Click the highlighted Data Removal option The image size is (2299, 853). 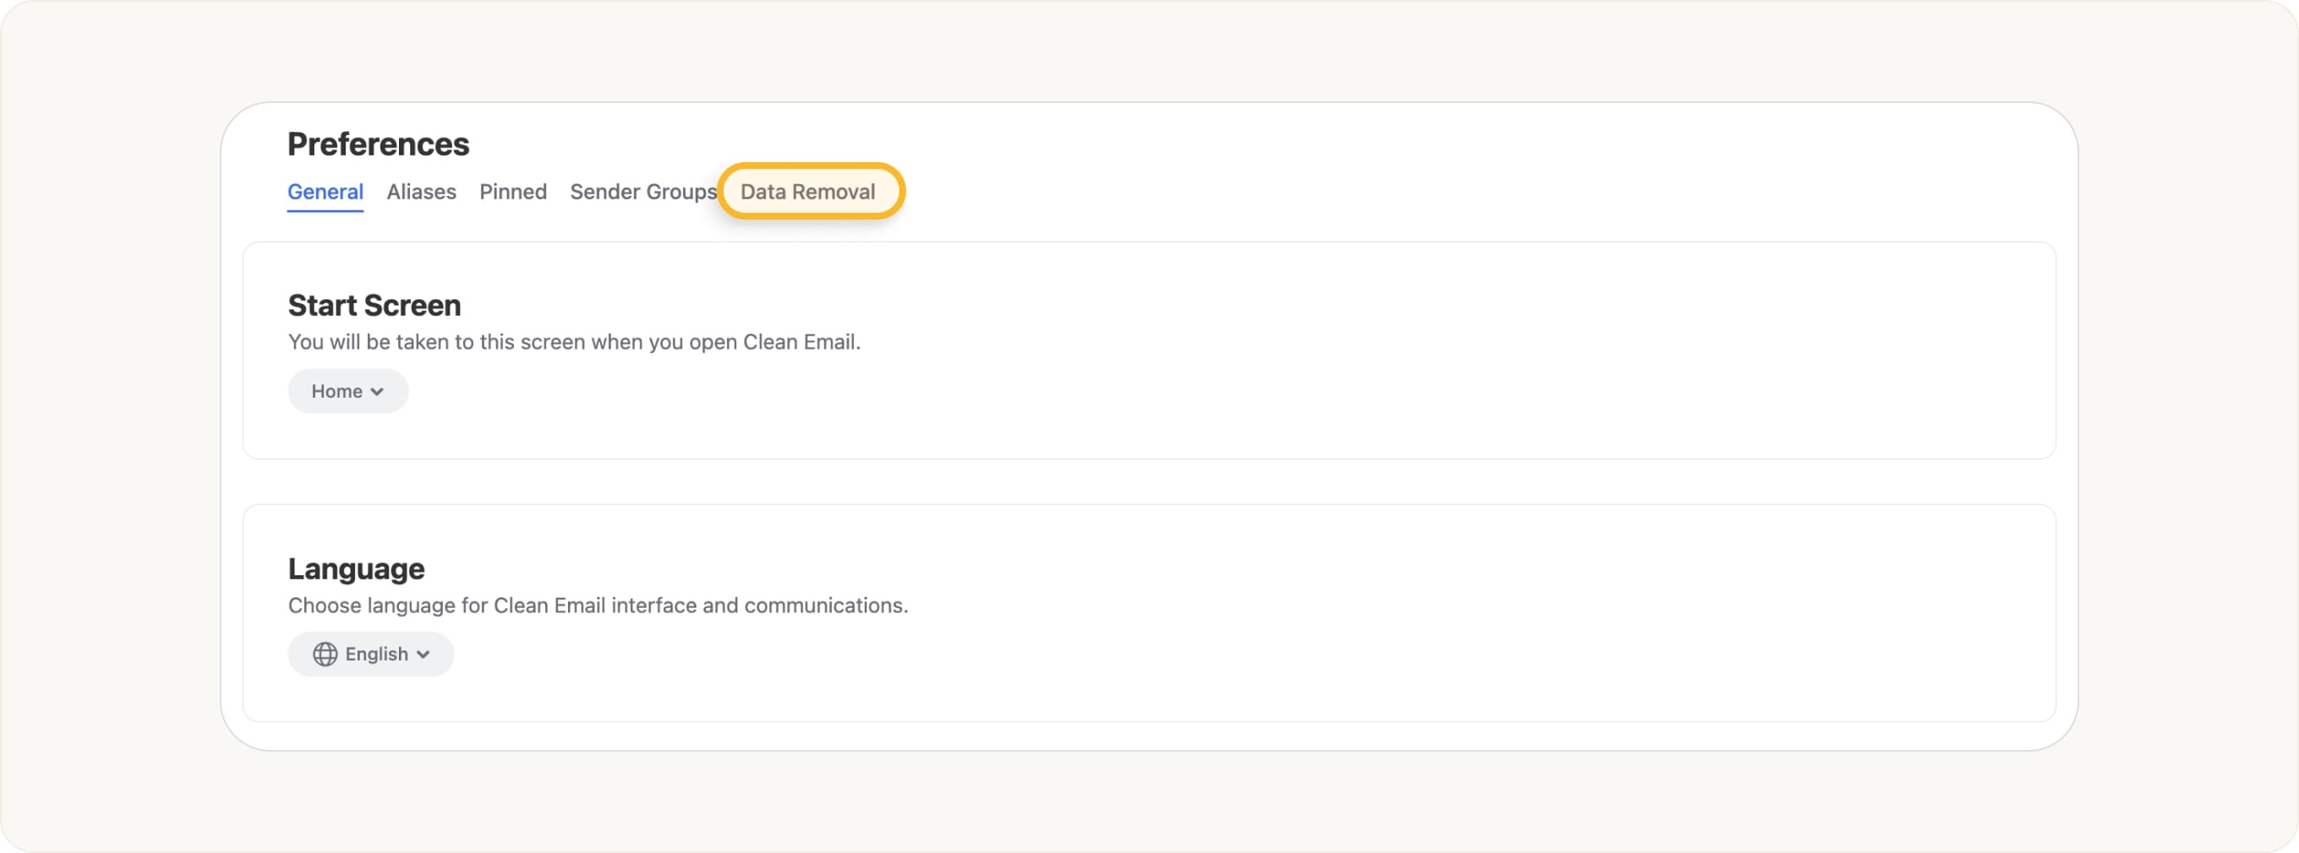pos(809,191)
